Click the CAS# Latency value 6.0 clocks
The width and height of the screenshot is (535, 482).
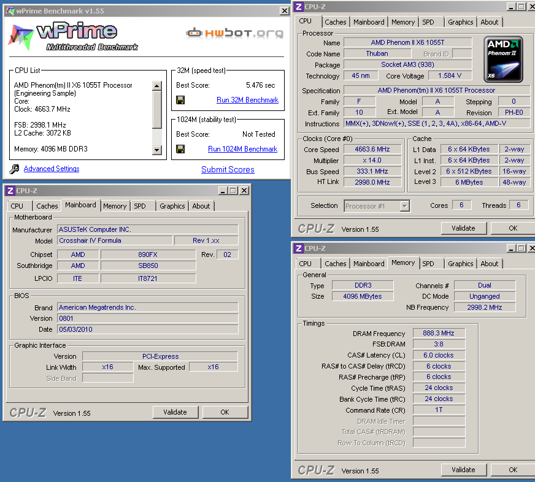439,355
